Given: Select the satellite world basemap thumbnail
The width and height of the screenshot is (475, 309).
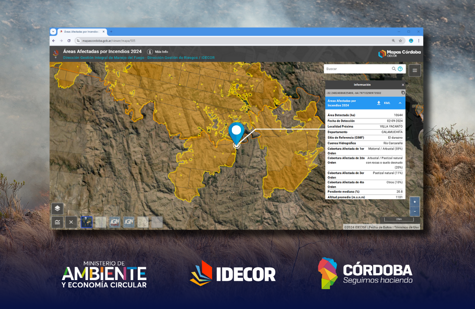Looking at the screenshot, I should [x=87, y=222].
